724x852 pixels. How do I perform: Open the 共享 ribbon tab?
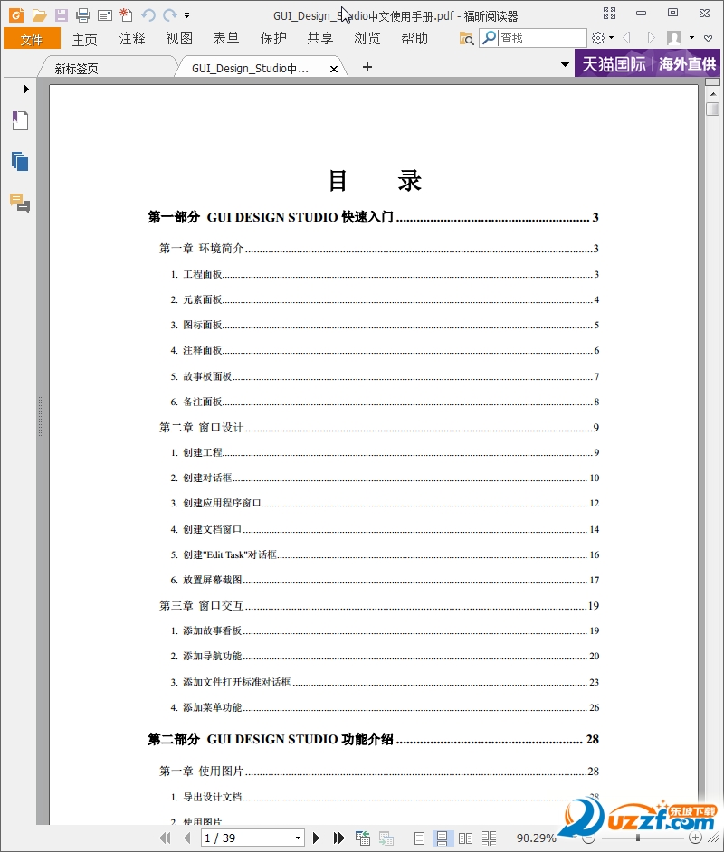tap(320, 39)
